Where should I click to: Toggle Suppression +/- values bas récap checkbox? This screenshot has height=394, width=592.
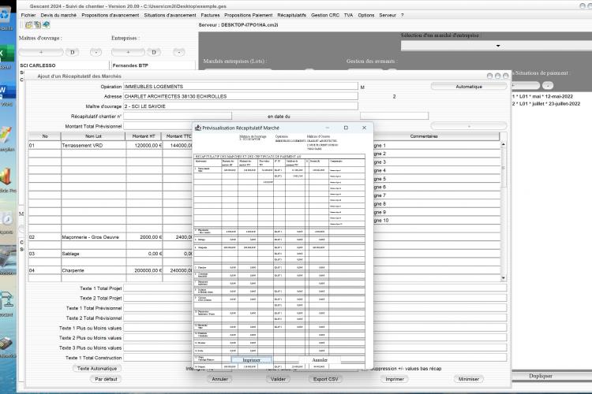click(365, 368)
